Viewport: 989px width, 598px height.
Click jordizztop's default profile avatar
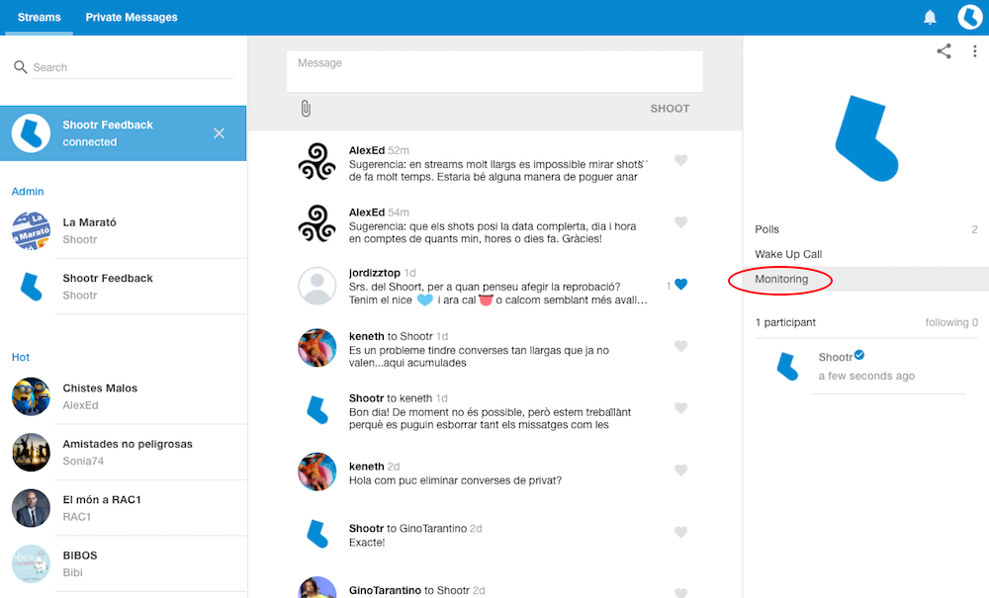pyautogui.click(x=317, y=286)
